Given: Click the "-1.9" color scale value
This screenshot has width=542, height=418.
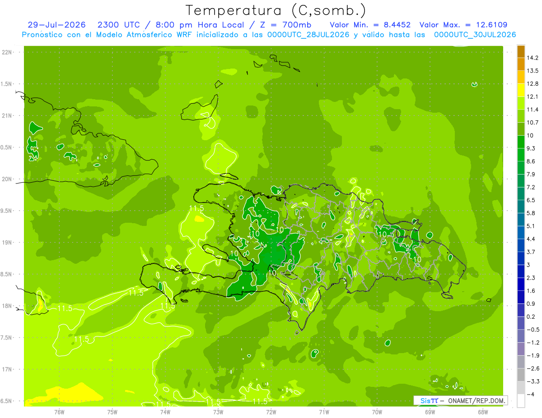Looking at the screenshot, I should (532, 355).
